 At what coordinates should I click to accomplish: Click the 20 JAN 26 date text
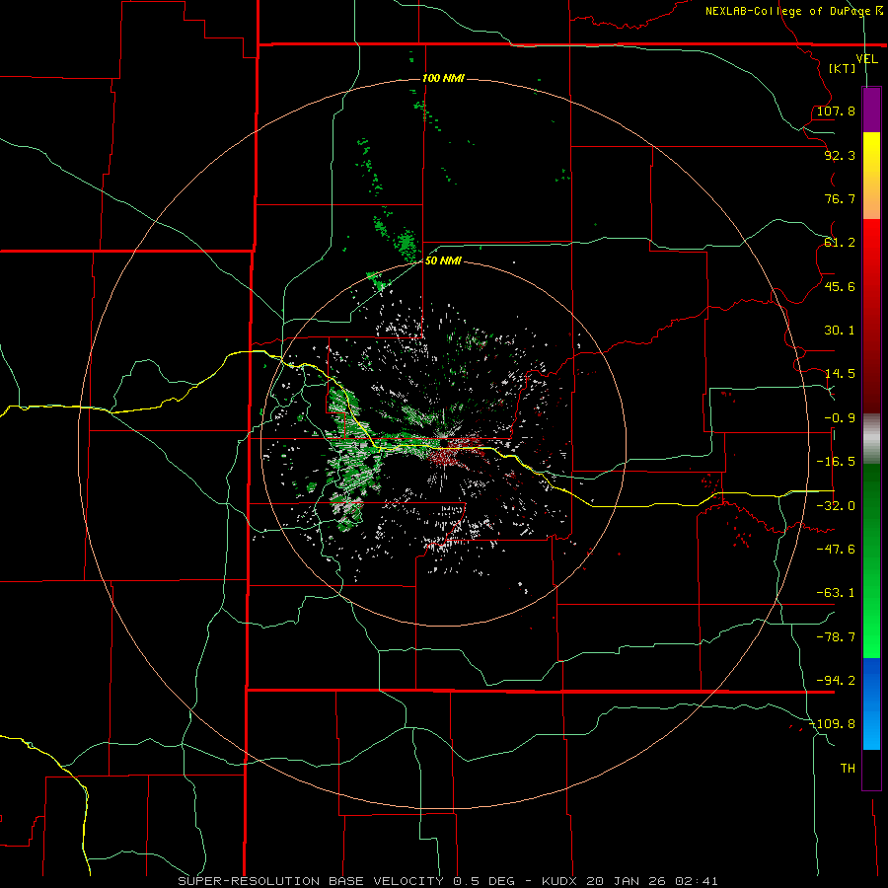tap(628, 881)
